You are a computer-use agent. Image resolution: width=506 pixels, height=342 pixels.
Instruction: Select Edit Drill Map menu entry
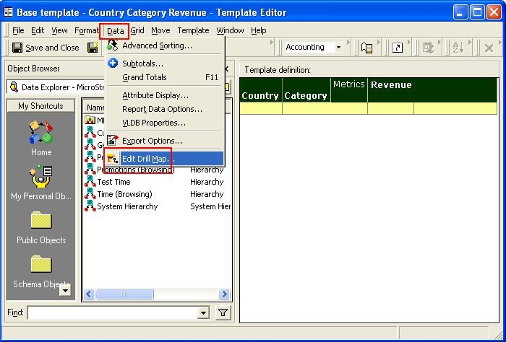coord(147,158)
